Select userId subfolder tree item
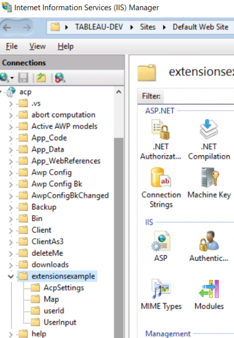Viewport: 234px width, 338px height. (54, 310)
